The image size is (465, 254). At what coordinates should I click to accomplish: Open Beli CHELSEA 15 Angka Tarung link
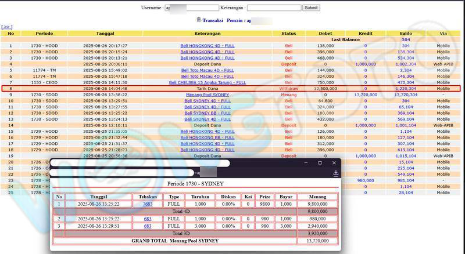[x=208, y=82]
